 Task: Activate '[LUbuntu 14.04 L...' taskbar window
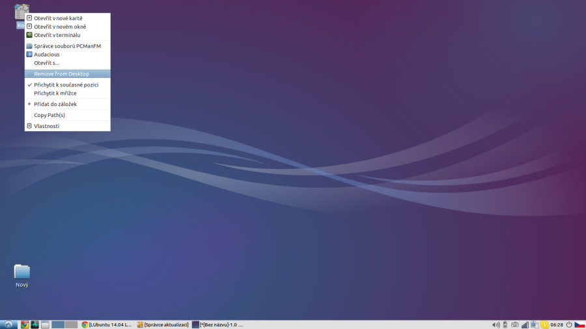[x=107, y=324]
